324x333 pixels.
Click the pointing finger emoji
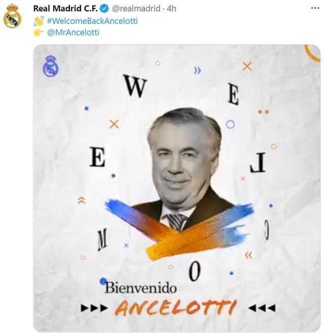pyautogui.click(x=38, y=32)
